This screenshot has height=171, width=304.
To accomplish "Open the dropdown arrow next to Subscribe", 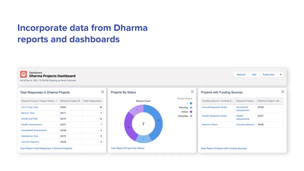I will 280,74.
